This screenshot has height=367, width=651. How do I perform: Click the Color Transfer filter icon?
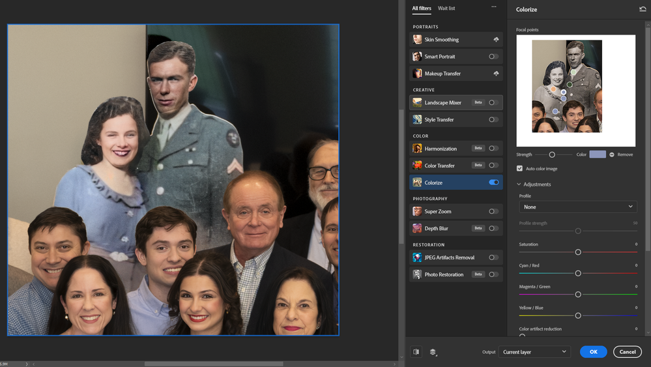[x=417, y=165]
